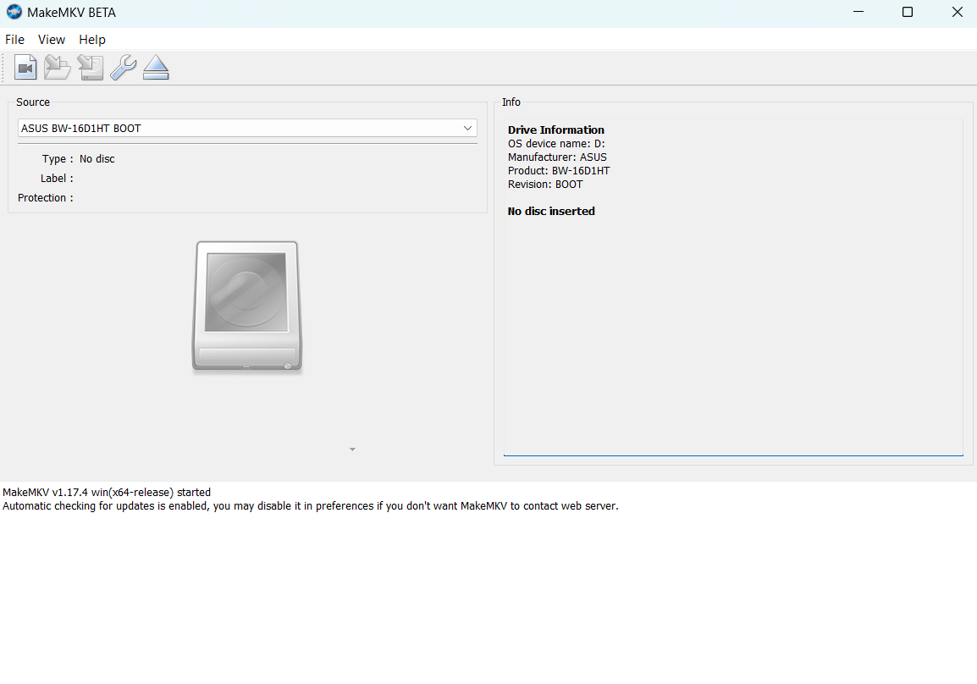The width and height of the screenshot is (977, 684).
Task: Click the 'No disc inserted' message
Action: pyautogui.click(x=551, y=211)
